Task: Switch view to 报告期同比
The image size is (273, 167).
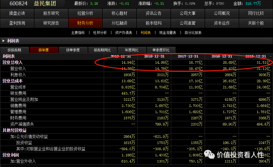Action: click(102, 50)
